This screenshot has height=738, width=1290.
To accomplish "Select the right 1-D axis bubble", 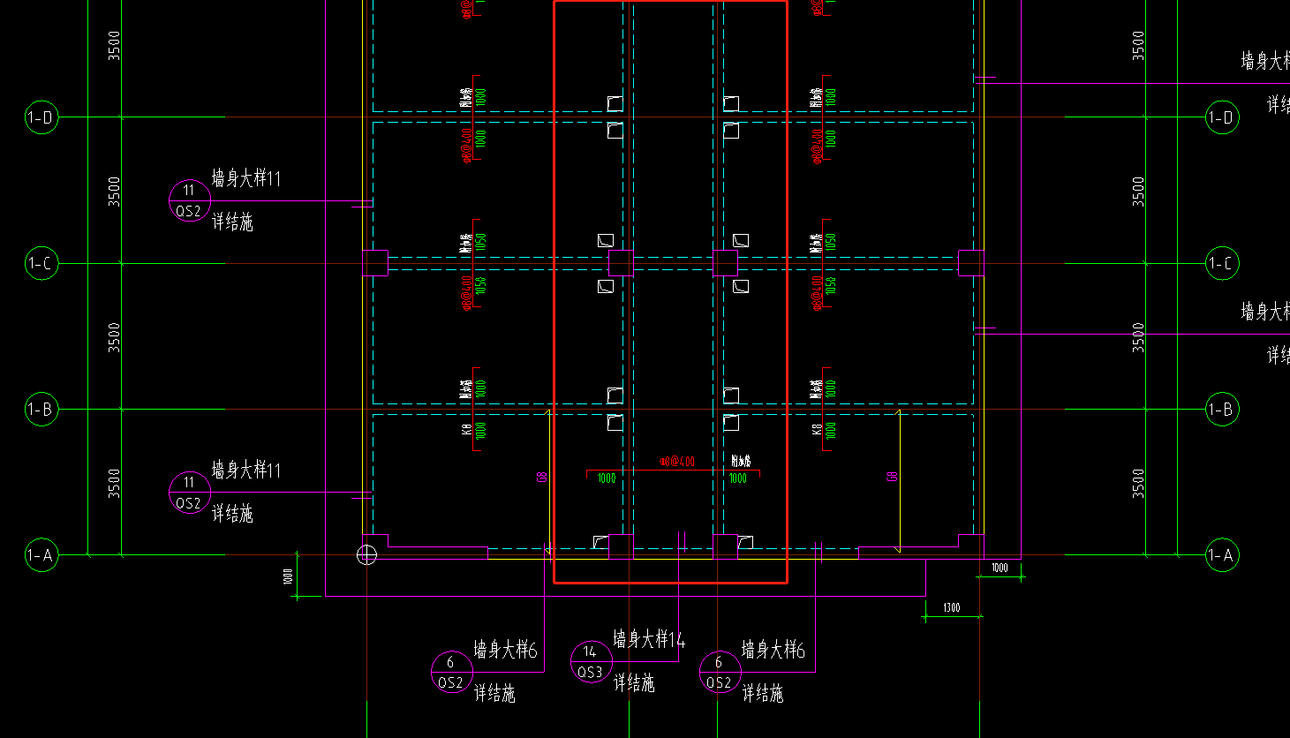I will point(1222,117).
